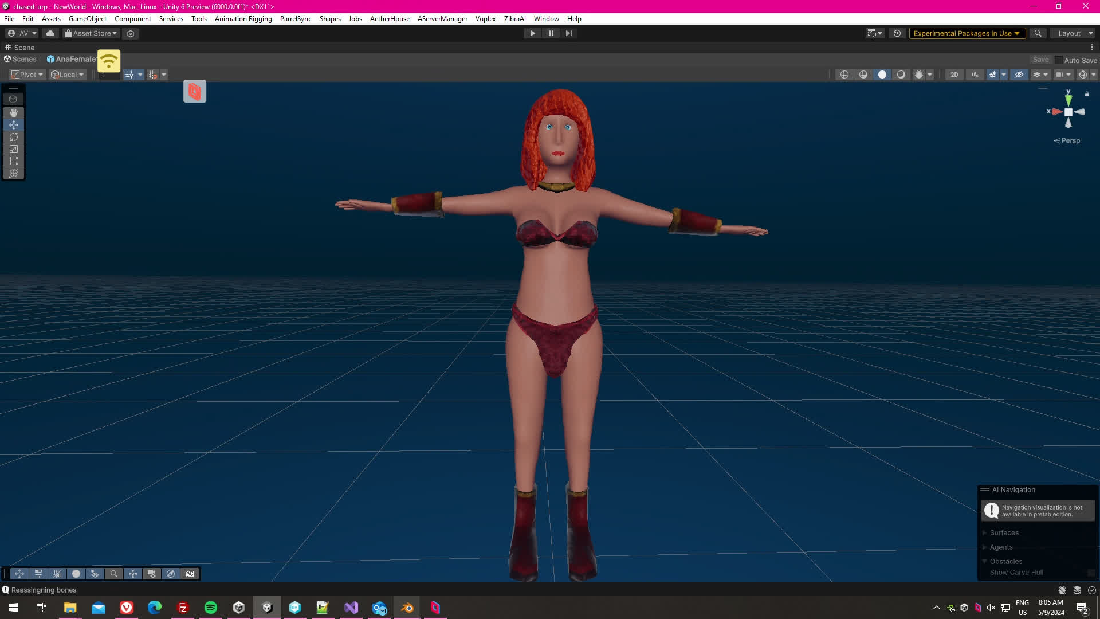Viewport: 1100px width, 619px height.
Task: Open the GameObject menu
Action: click(87, 19)
